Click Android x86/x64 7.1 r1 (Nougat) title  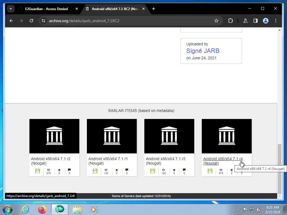108,161
